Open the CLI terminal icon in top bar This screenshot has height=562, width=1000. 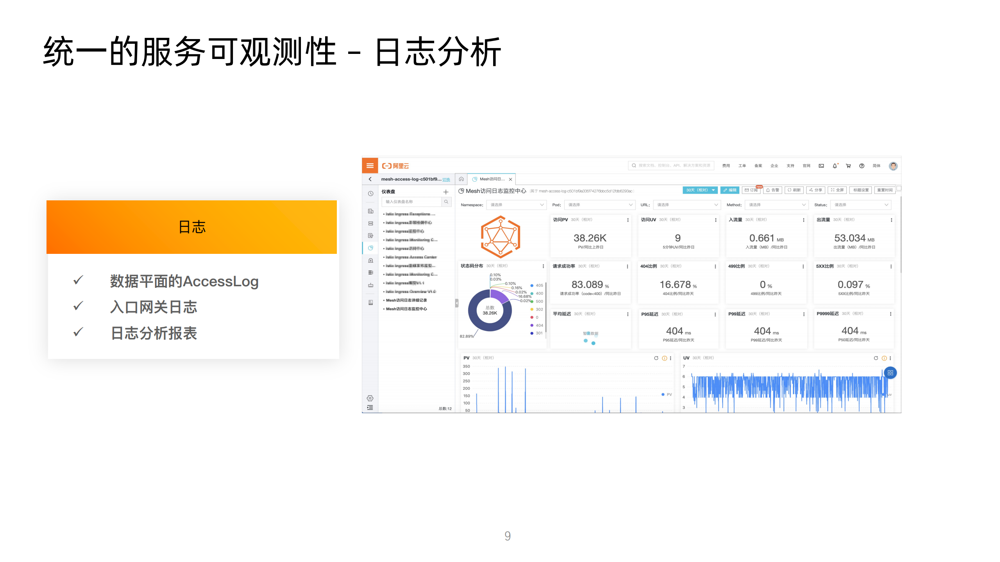[x=821, y=166]
